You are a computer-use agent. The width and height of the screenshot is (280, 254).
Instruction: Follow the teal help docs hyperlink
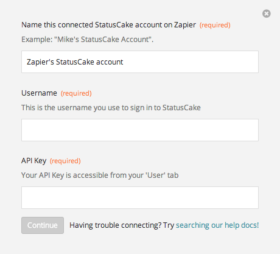coord(217,225)
